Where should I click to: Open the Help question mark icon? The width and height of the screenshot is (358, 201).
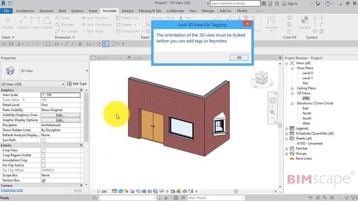[328, 3]
